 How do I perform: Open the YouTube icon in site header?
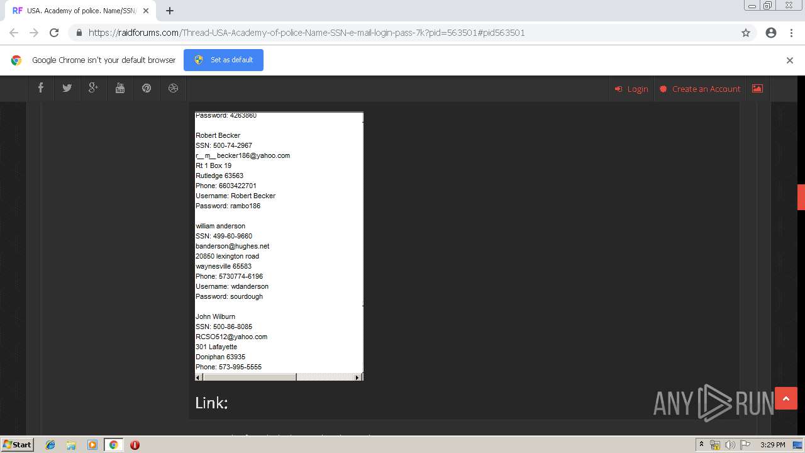pyautogui.click(x=119, y=88)
